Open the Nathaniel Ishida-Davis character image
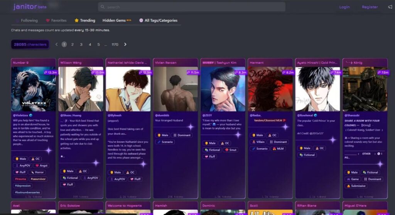The width and height of the screenshot is (395, 215). click(x=128, y=89)
